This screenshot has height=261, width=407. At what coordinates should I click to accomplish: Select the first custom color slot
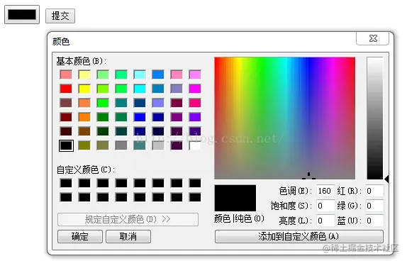coord(66,183)
